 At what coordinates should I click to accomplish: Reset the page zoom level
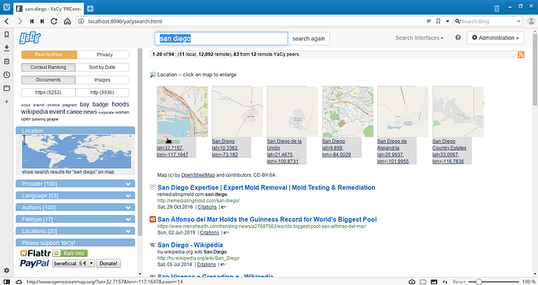[458, 282]
